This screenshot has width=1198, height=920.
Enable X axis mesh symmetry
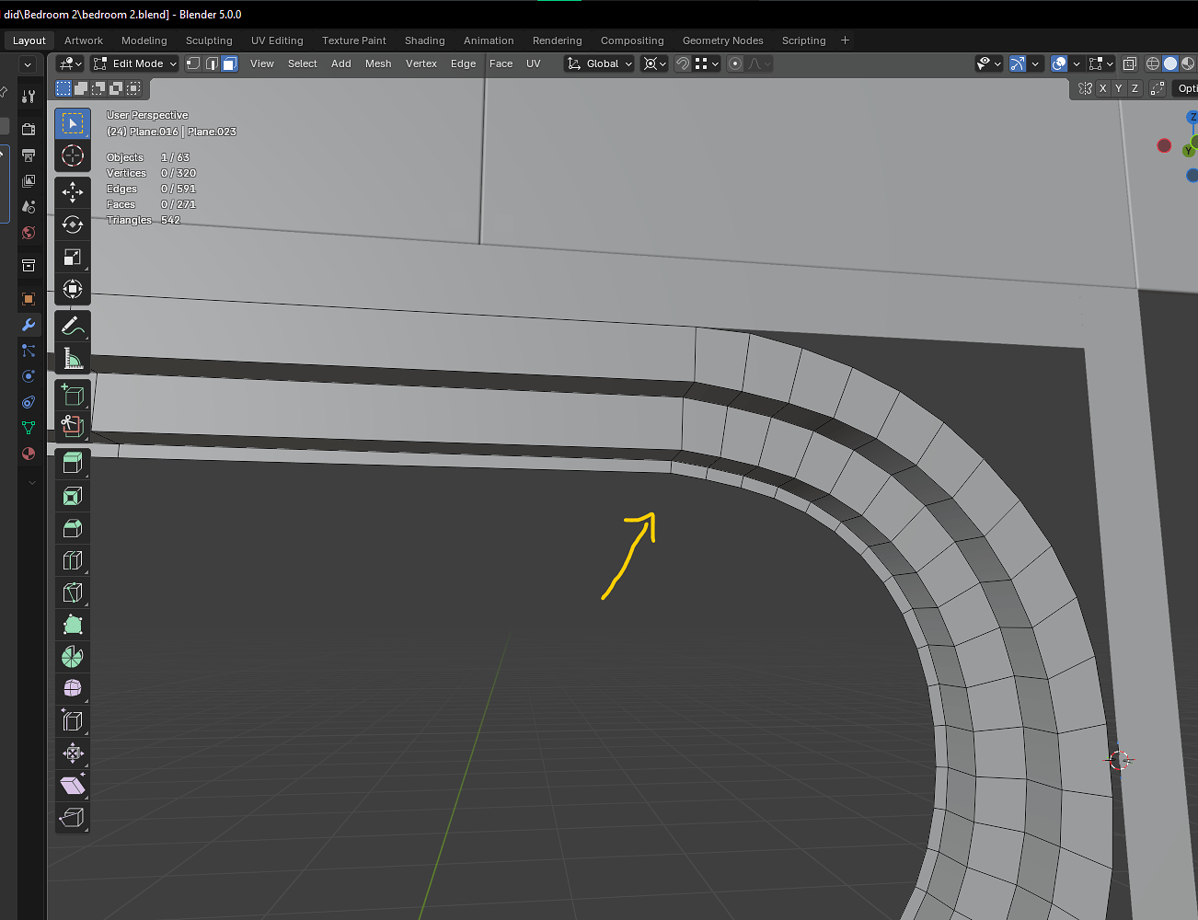coord(1102,88)
